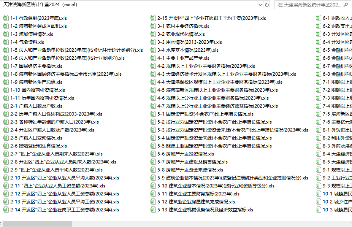The width and height of the screenshot is (352, 227).
Task: Select 3-3 用水情况(2013-2023年).xls file name
Action: point(189,42)
